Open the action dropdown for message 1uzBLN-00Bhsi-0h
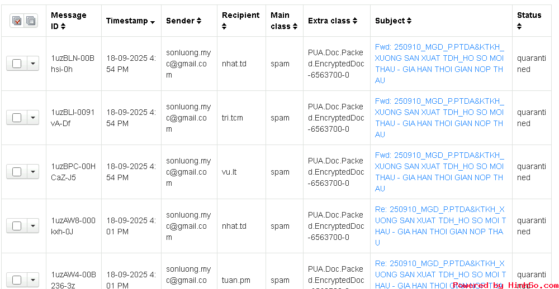559x289 pixels. click(33, 64)
